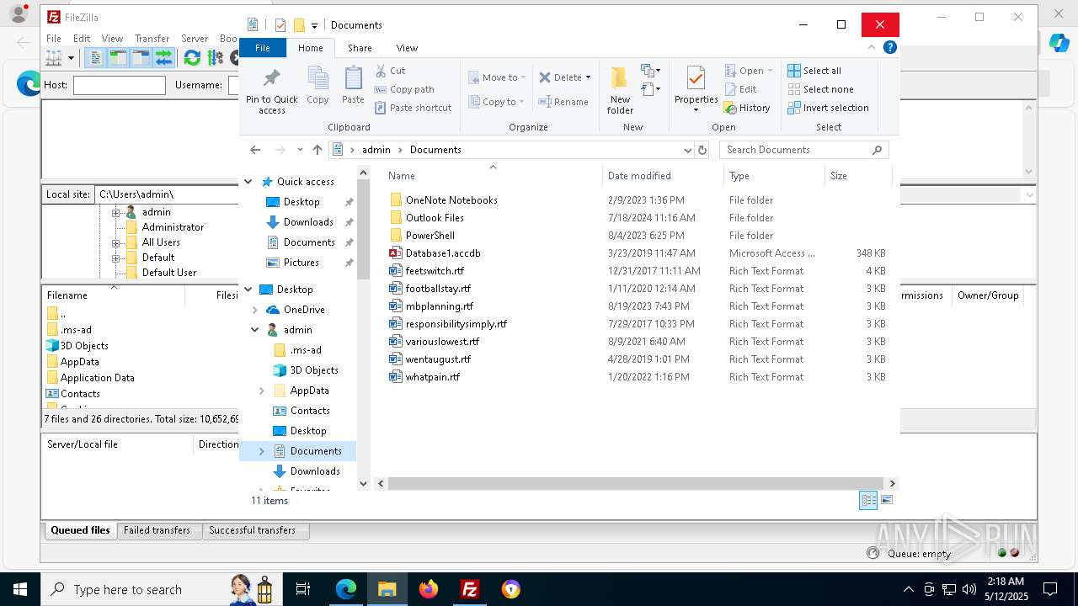Sort by Date modified column
This screenshot has width=1078, height=606.
point(663,176)
